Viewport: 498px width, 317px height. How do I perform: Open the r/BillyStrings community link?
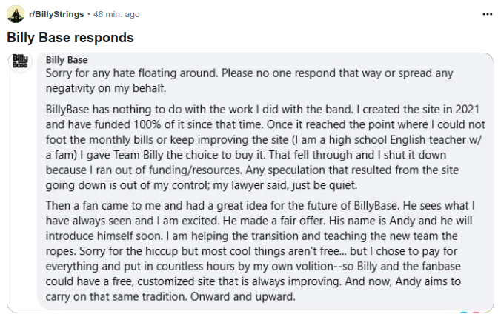coord(56,14)
